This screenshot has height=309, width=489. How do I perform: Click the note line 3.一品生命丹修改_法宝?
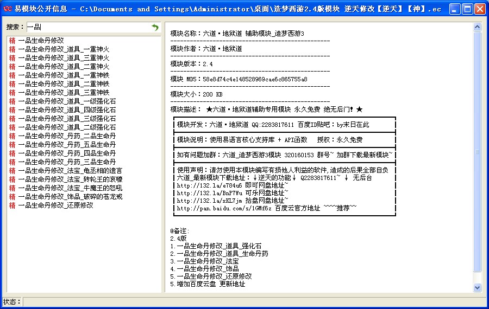[x=204, y=261]
